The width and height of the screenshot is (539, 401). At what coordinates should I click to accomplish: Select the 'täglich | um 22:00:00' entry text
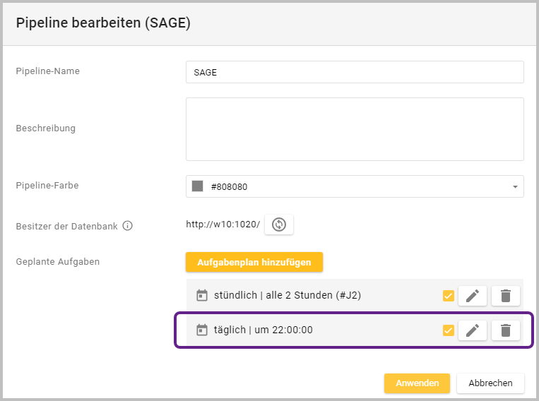(x=263, y=330)
